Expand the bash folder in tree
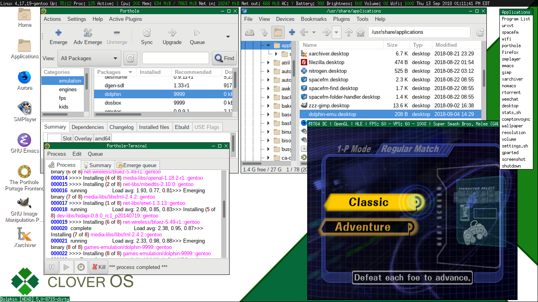Image resolution: width=538 pixels, height=302 pixels. tap(268, 123)
